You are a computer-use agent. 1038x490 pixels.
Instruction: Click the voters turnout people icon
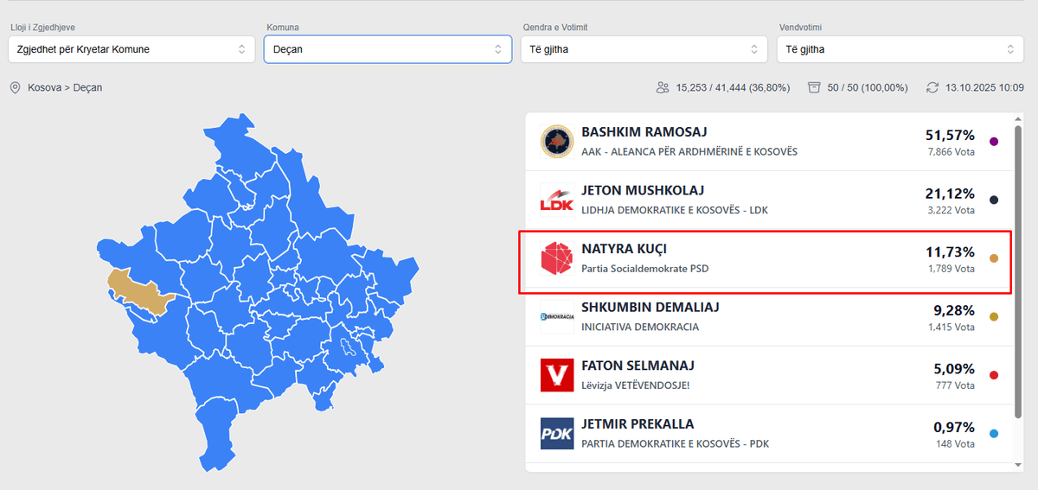pos(663,87)
